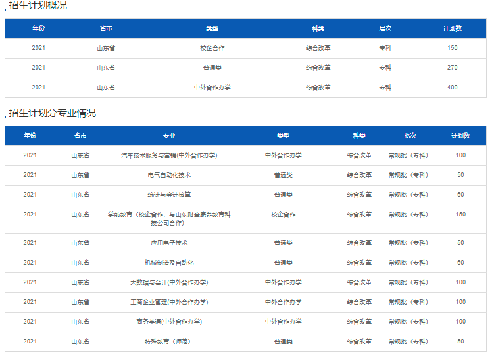Select the 学前教育 校企合作 major cell
Viewport: 494px width, 356px height.
(x=169, y=218)
